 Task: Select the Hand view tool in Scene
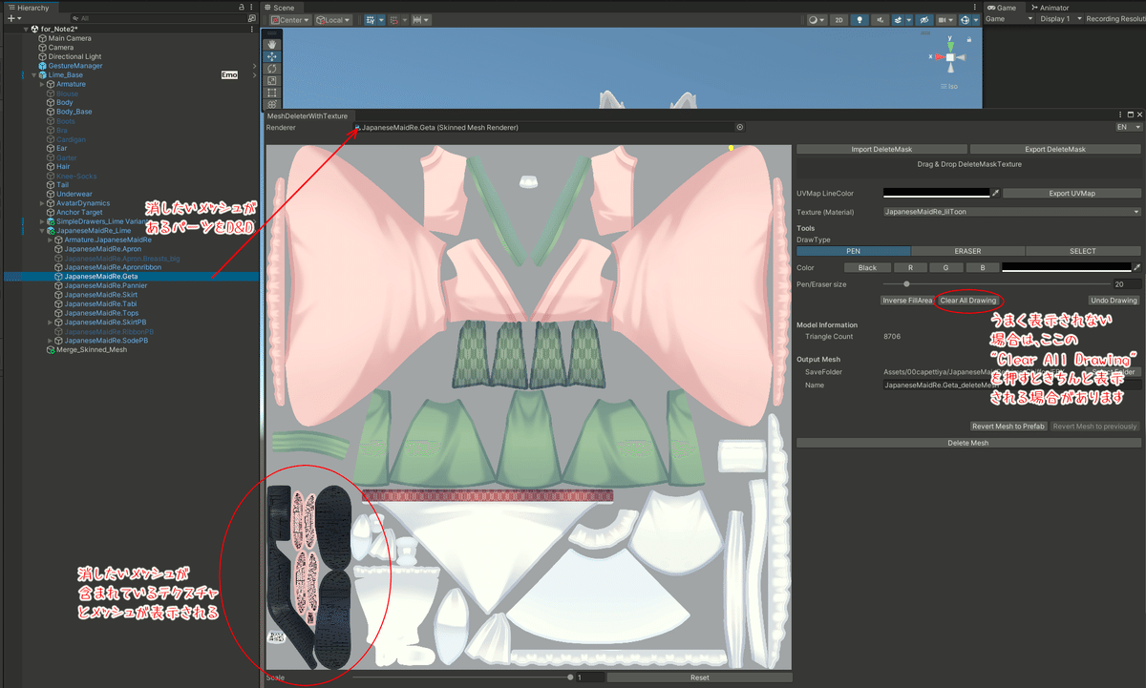click(x=272, y=44)
